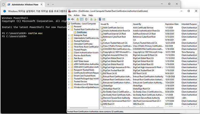Toggle Show/Hide Console Tree toolbar icon
The height and width of the screenshot is (114, 200).
click(81, 19)
